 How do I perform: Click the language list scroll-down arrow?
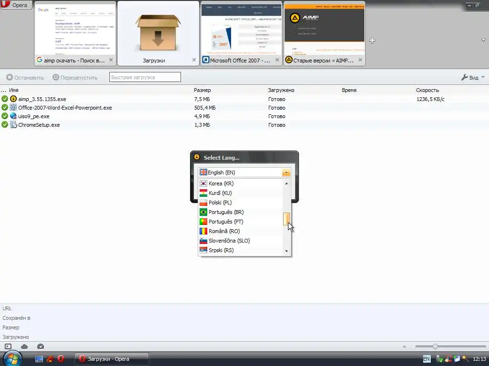tap(287, 251)
